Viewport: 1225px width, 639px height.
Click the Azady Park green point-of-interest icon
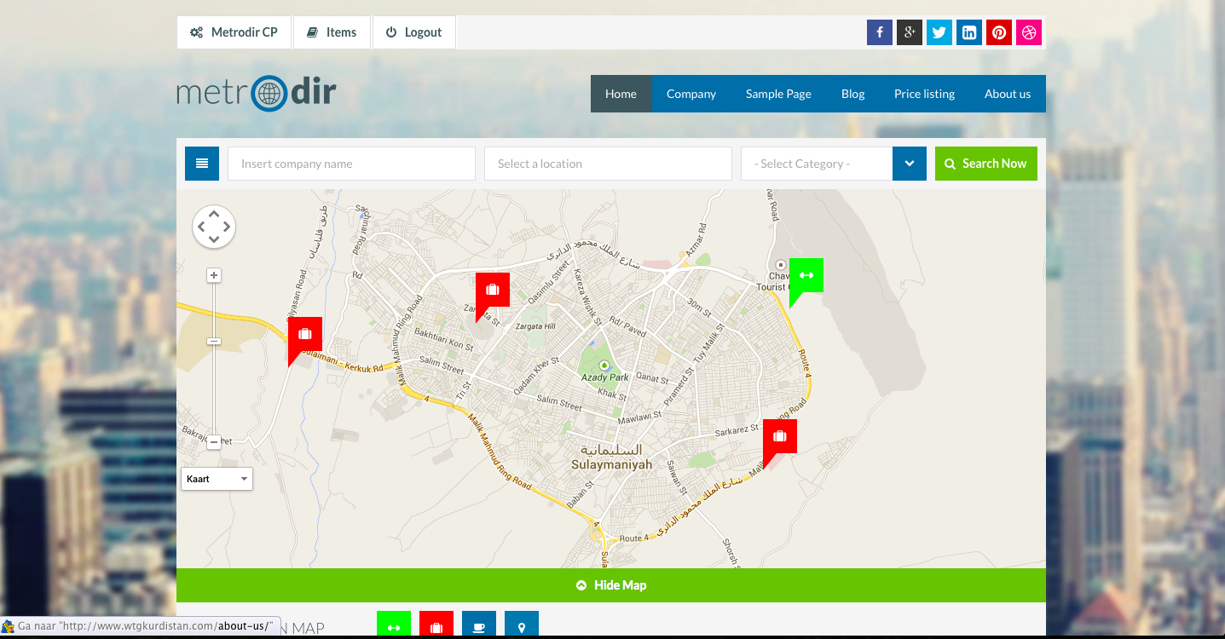[x=604, y=366]
